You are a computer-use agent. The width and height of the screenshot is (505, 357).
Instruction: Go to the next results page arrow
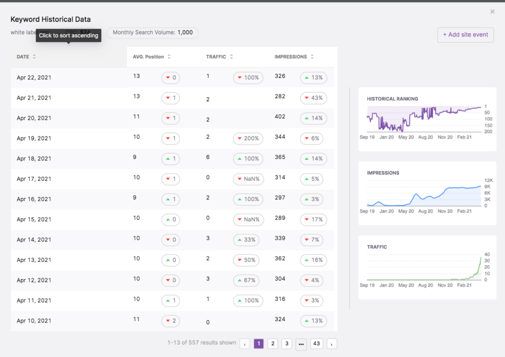[x=331, y=344]
